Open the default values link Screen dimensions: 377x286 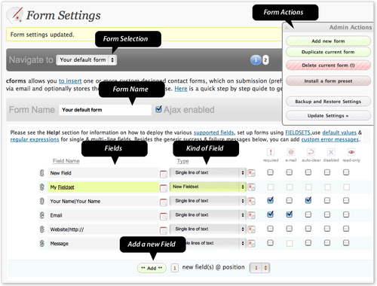[x=339, y=132]
